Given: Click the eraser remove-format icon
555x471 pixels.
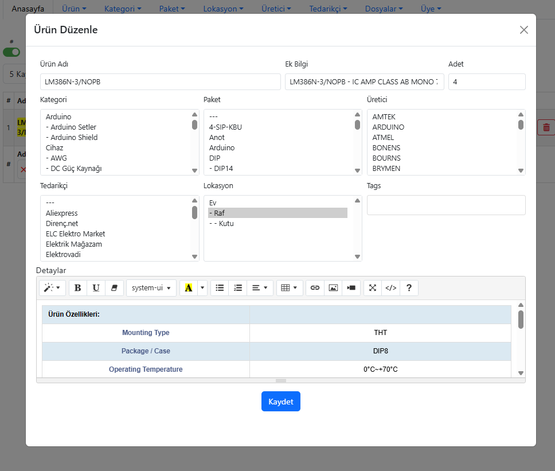Looking at the screenshot, I should (114, 288).
